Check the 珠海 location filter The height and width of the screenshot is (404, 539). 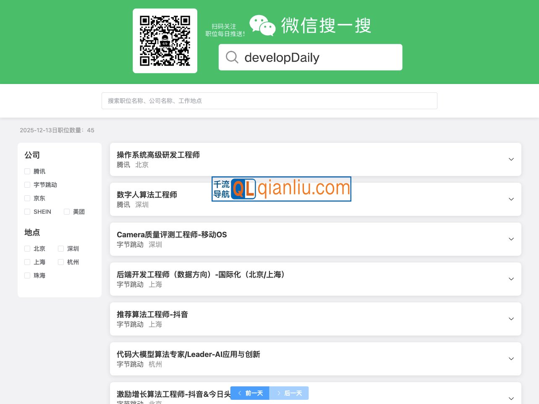point(27,275)
